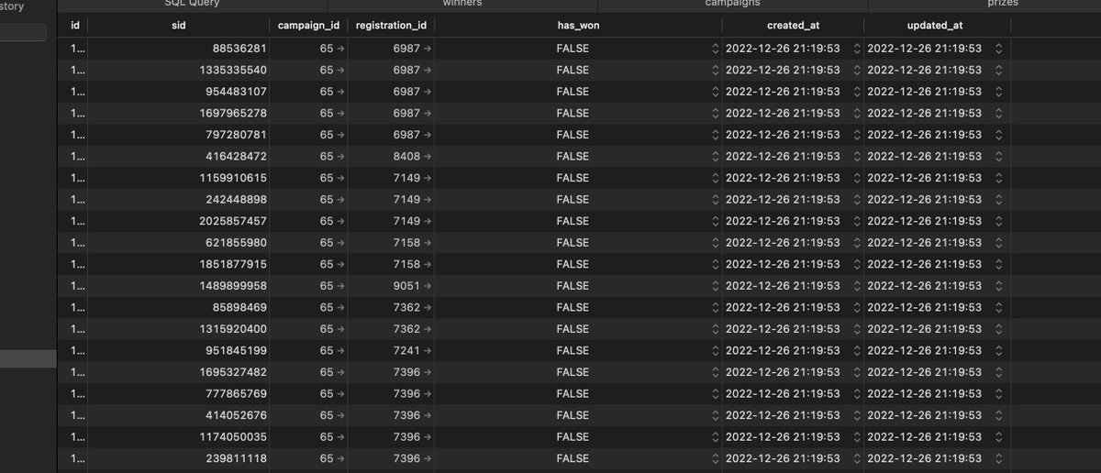Sort by the id column header
The image size is (1101, 473).
(74, 26)
